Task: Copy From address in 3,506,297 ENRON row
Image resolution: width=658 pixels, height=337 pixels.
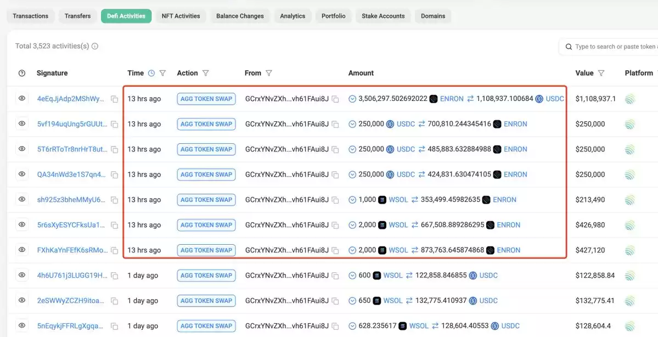Action: [335, 99]
